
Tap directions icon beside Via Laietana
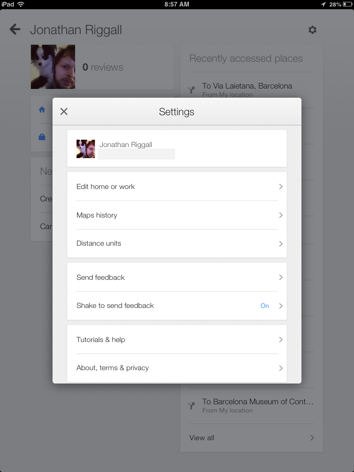[192, 90]
